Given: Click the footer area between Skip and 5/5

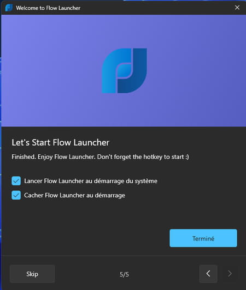Looking at the screenshot, I should click(87, 274).
